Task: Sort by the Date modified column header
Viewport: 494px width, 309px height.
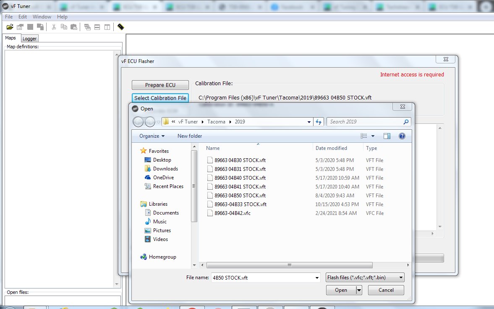Action: (331, 148)
